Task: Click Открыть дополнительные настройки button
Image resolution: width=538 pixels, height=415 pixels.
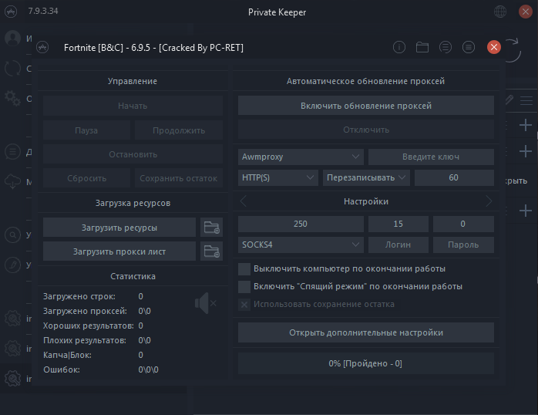Action: pyautogui.click(x=365, y=332)
